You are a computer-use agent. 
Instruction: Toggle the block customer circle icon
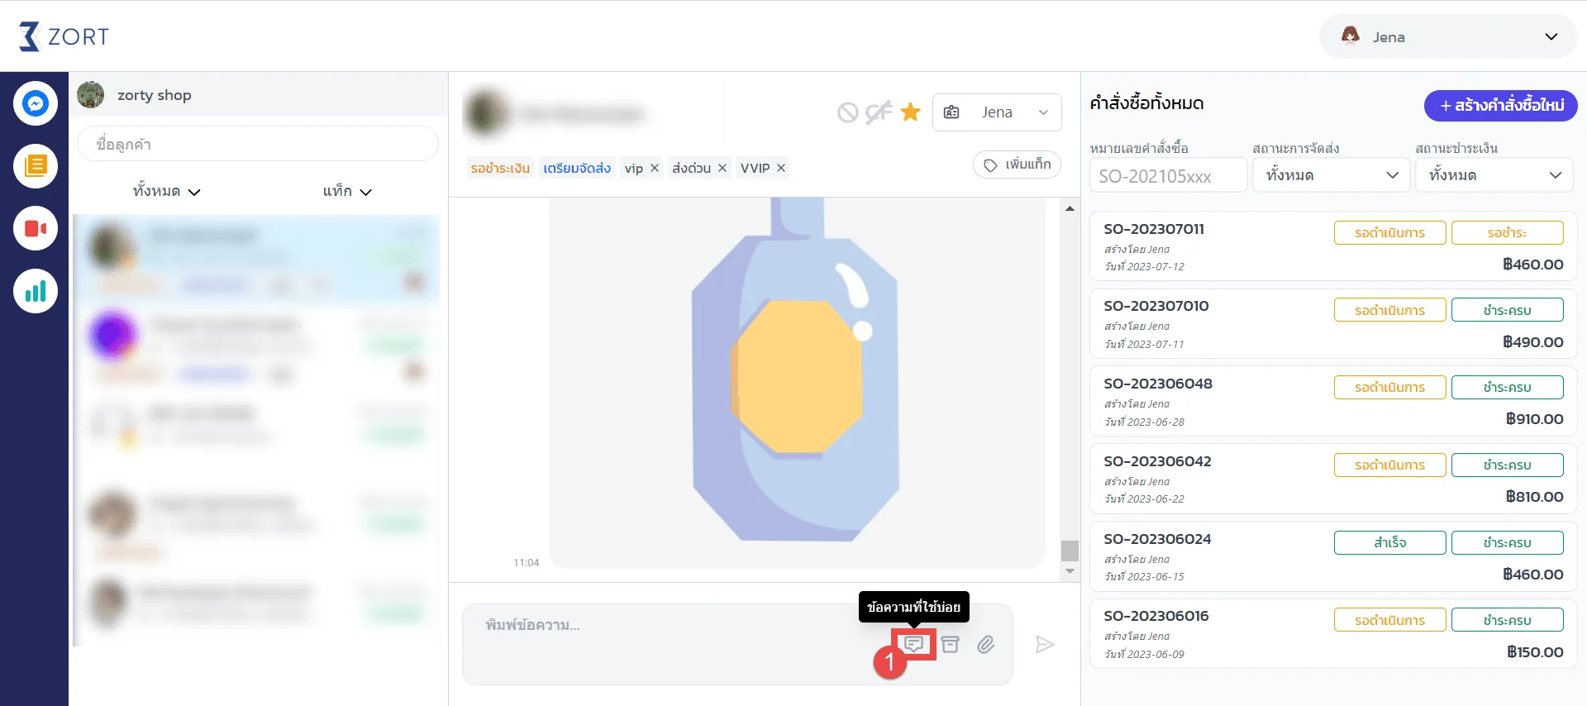click(x=847, y=112)
